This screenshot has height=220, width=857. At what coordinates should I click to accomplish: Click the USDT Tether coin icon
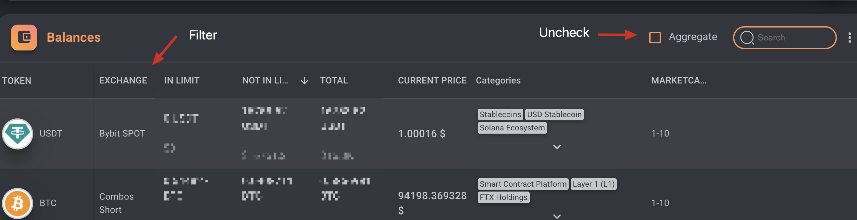[18, 134]
